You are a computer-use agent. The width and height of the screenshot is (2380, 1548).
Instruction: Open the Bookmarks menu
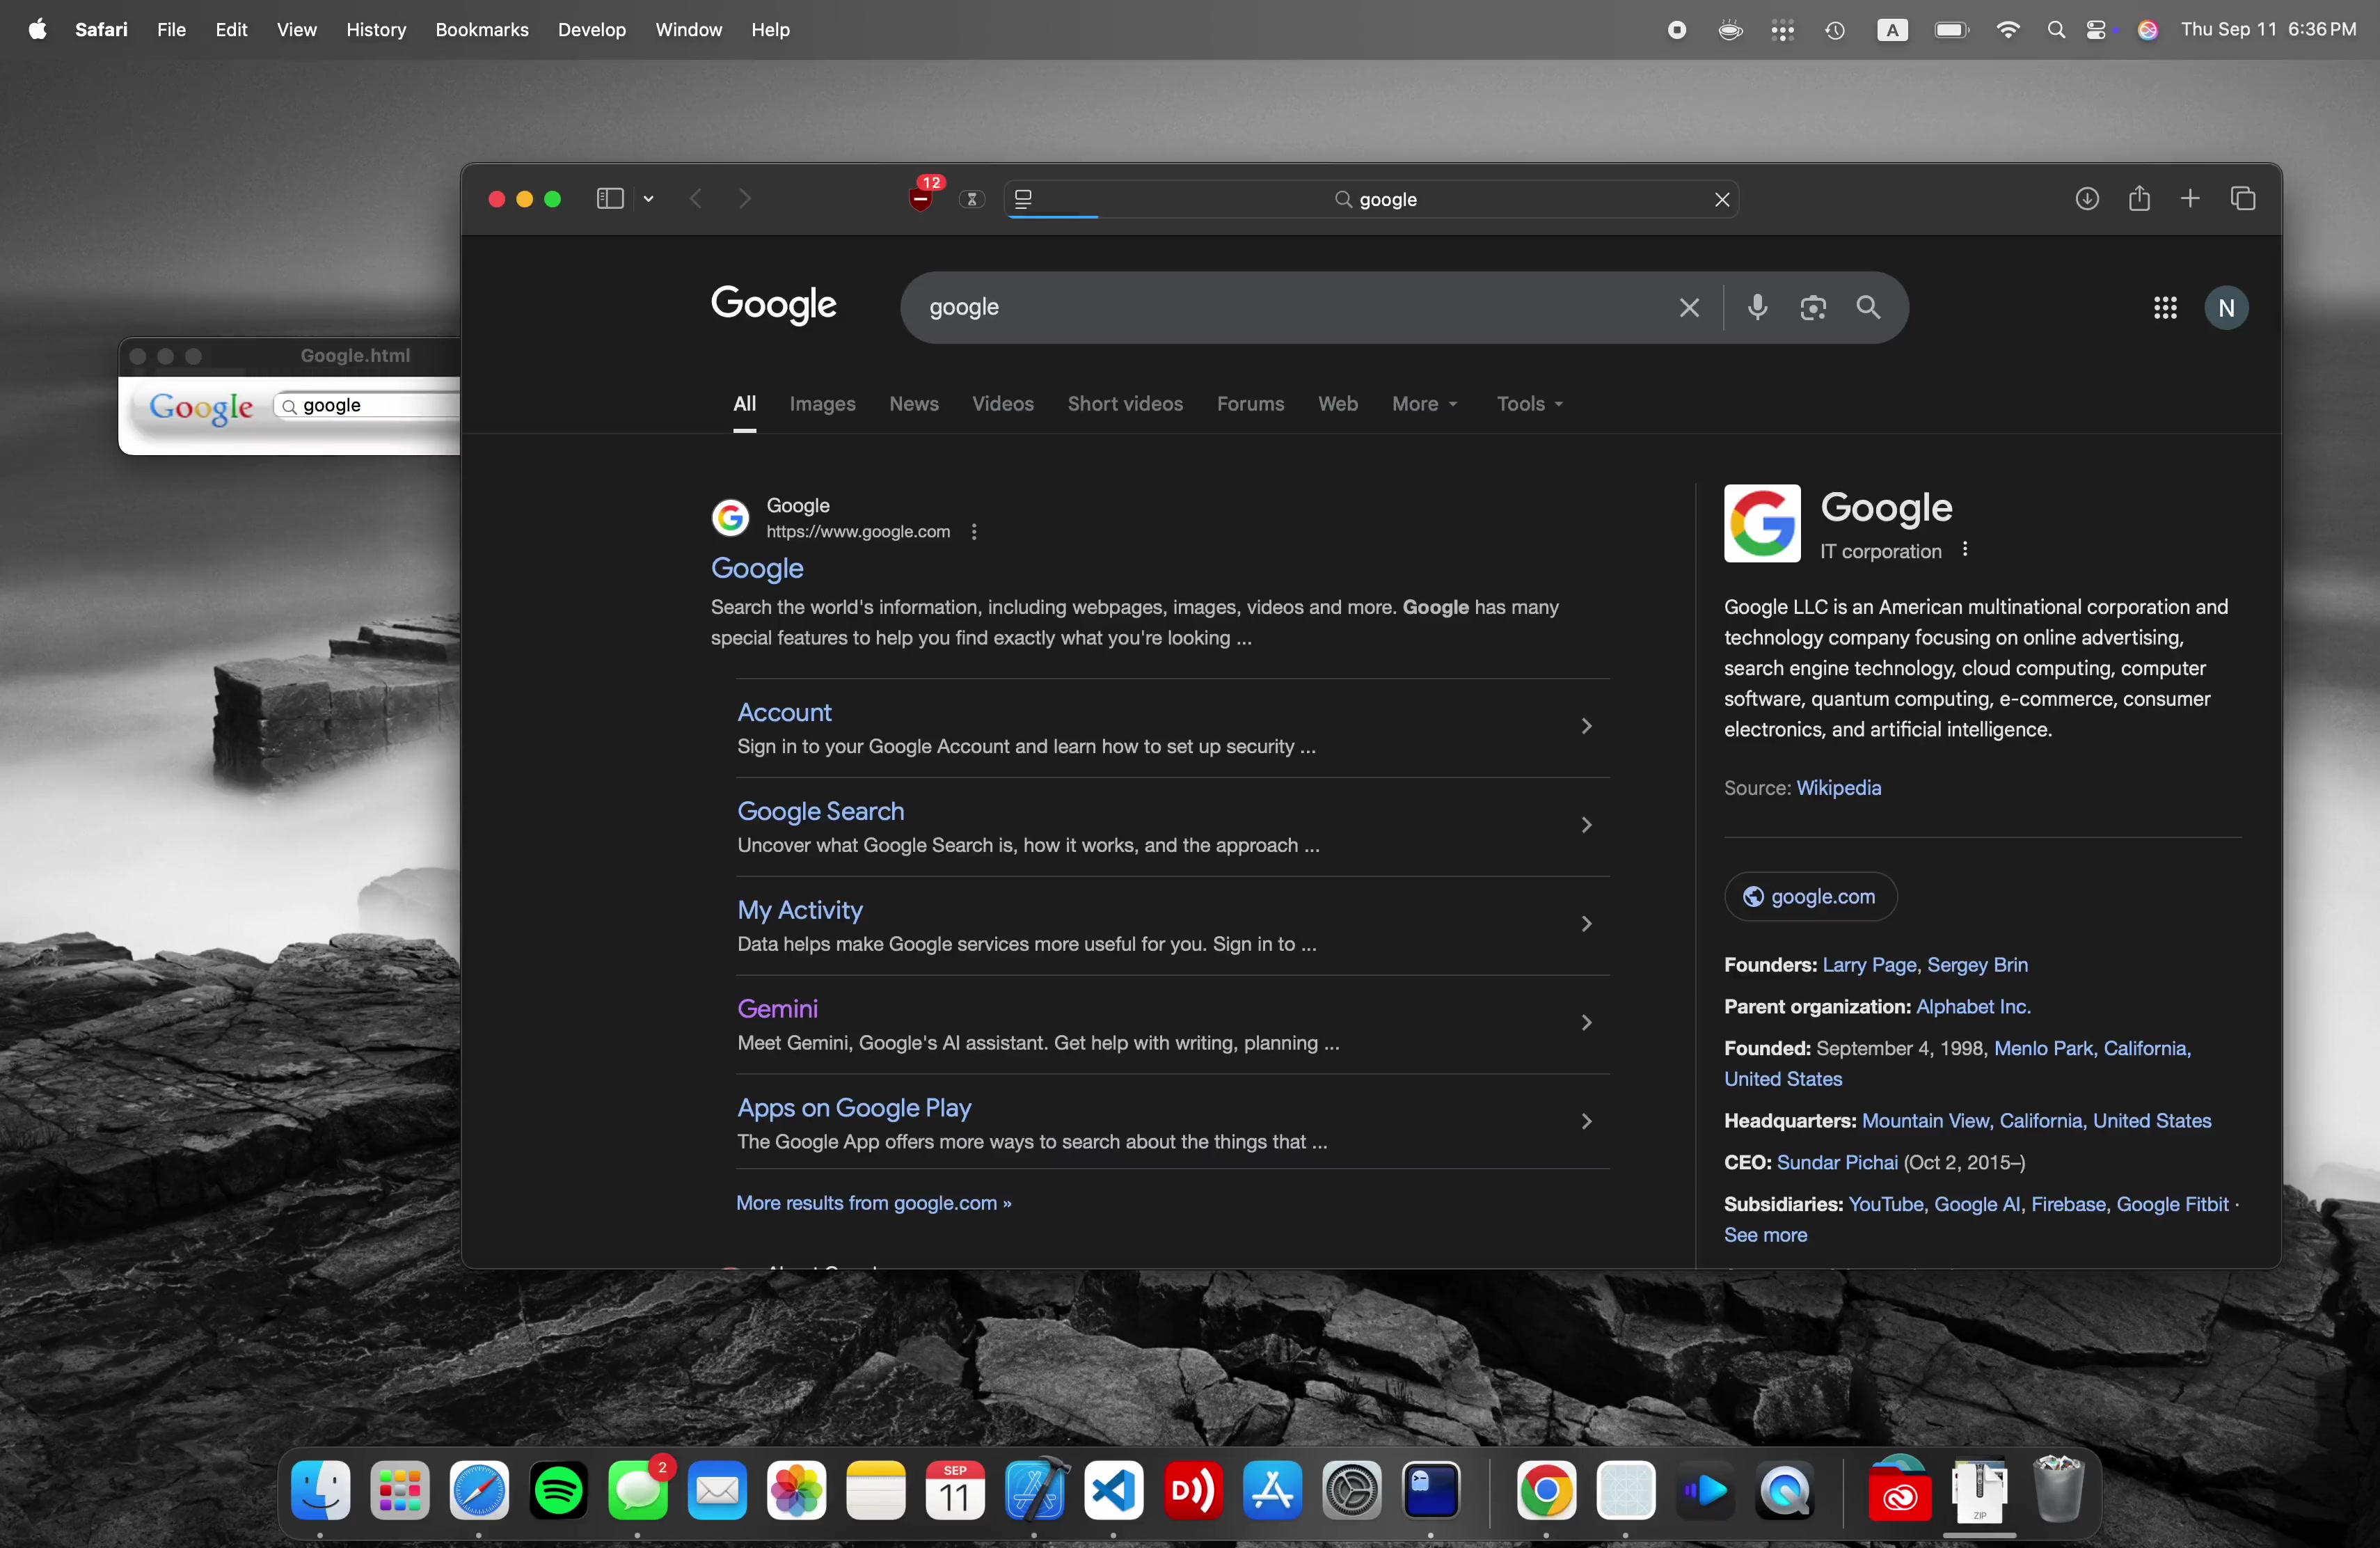(x=482, y=30)
